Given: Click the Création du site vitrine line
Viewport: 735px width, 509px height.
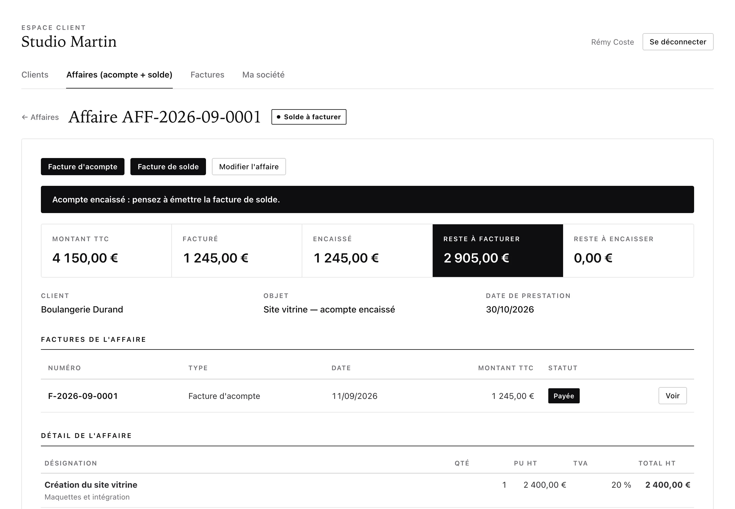Looking at the screenshot, I should click(91, 485).
